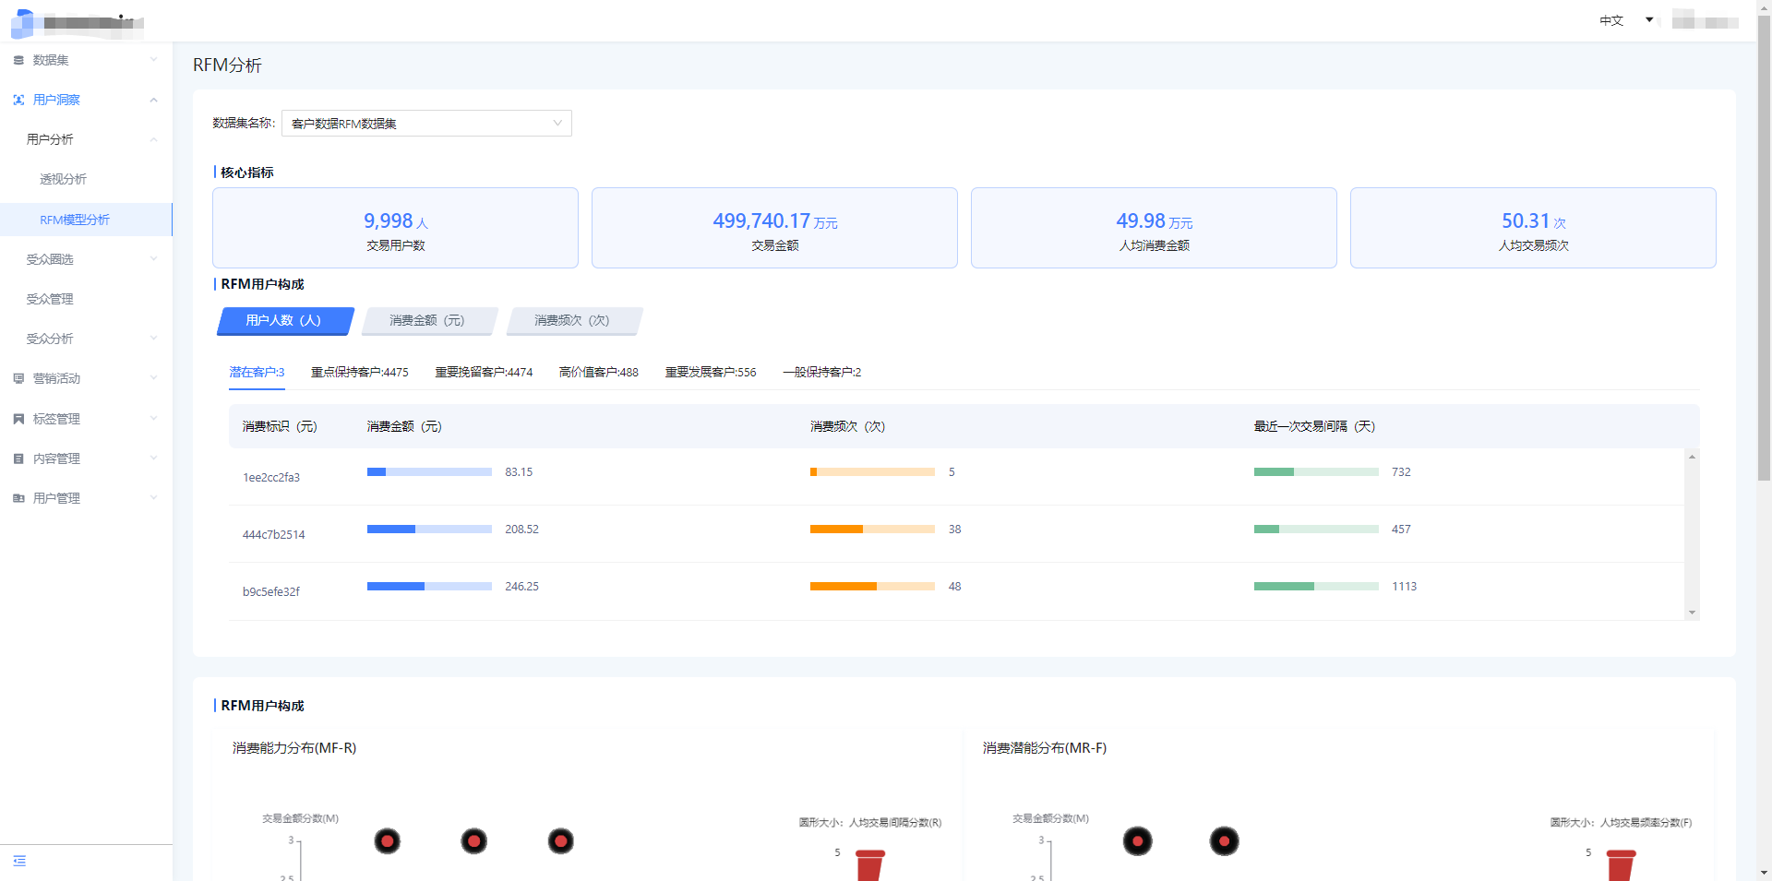1772x881 pixels.
Task: Open the 数据集名称 dropdown
Action: coord(426,124)
